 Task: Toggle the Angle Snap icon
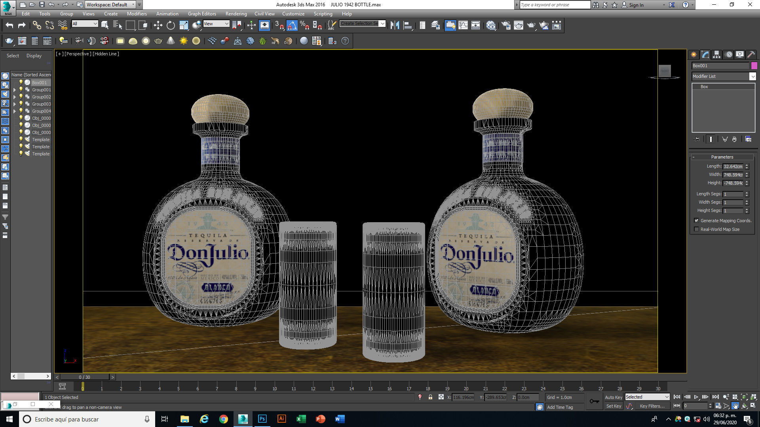click(292, 25)
